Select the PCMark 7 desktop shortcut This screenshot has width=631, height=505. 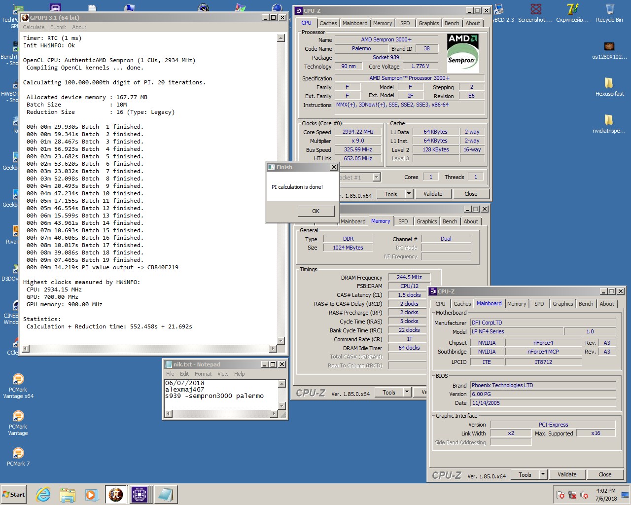click(x=18, y=456)
